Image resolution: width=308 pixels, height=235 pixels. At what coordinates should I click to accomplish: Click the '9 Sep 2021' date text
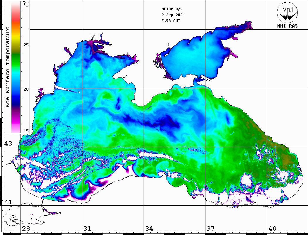coord(173,15)
